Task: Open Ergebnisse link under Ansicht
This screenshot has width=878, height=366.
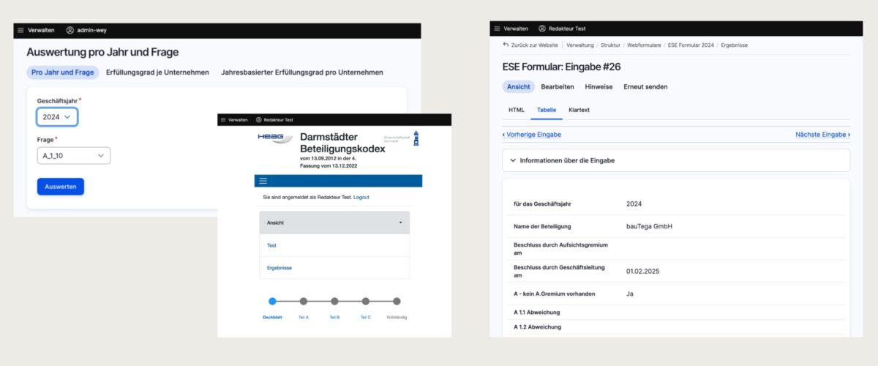Action: point(279,268)
